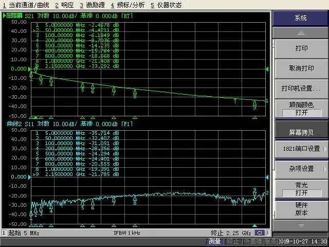Select marker 5 on the S21 trace
Image resolution: width=329 pixels, height=247 pixels.
(x=83, y=87)
